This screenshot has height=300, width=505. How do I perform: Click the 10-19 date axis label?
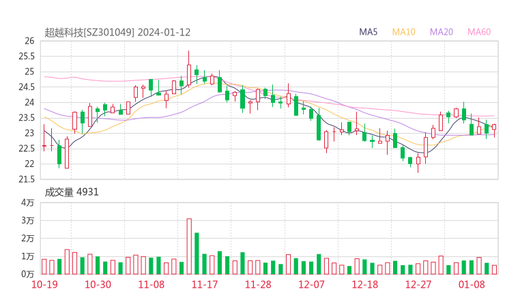(x=44, y=284)
